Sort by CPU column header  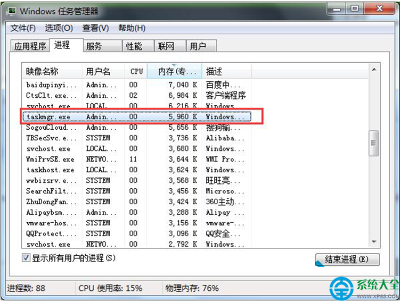click(136, 71)
